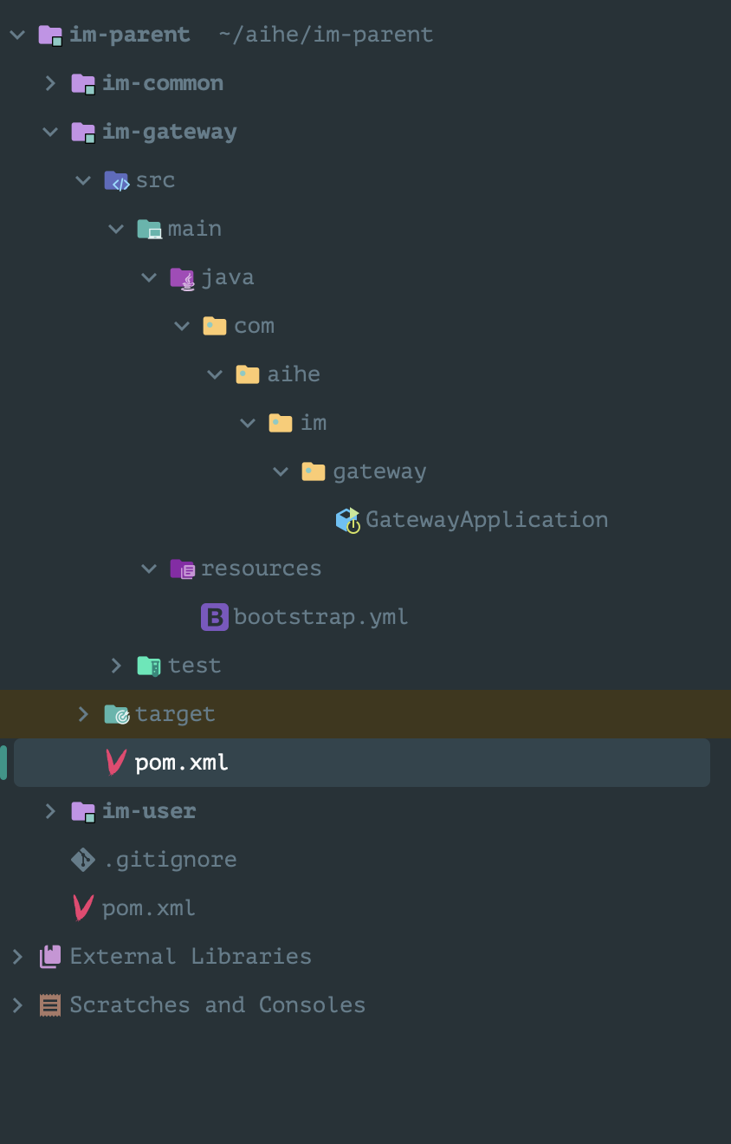Collapse the resources folder chevron
Image resolution: width=731 pixels, height=1144 pixels.
pyautogui.click(x=149, y=569)
